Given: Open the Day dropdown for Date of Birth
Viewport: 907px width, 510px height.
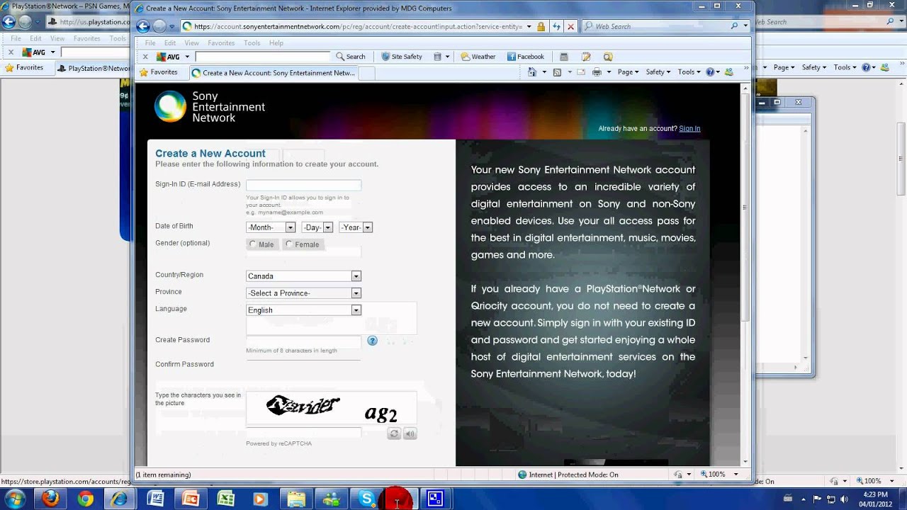Looking at the screenshot, I should click(317, 227).
